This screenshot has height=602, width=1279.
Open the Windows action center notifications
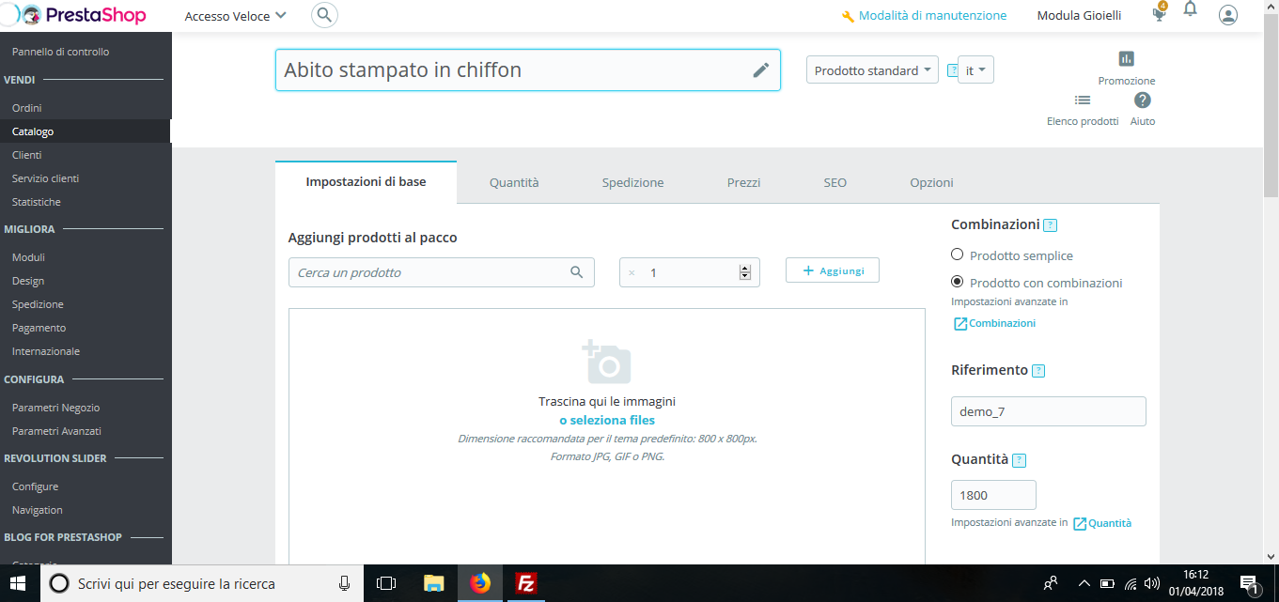click(x=1250, y=584)
